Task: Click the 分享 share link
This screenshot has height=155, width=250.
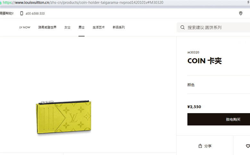Action: (208, 146)
